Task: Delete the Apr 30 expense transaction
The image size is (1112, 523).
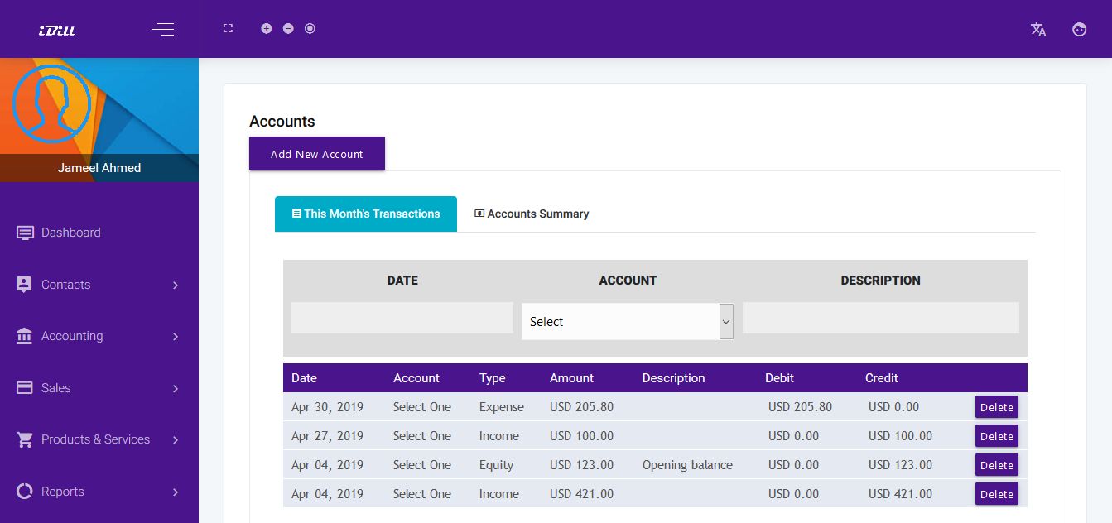Action: coord(996,407)
